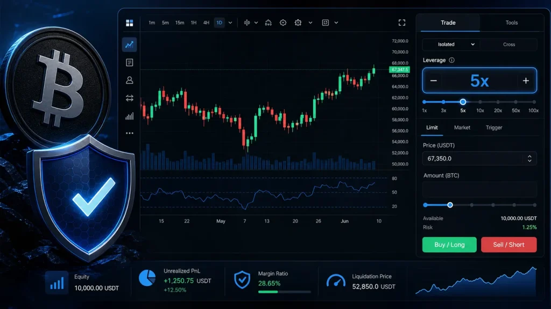Click the Sell / Short button

(x=509, y=245)
